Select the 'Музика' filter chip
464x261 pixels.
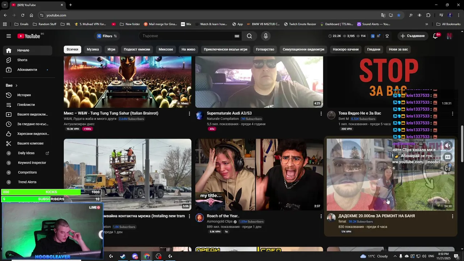coord(93,49)
